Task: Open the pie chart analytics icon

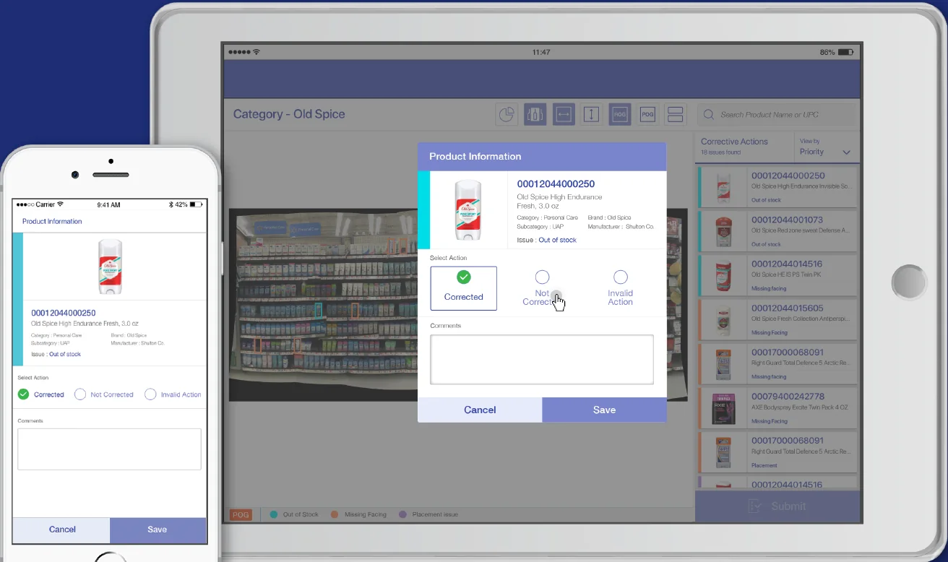Action: (x=507, y=114)
